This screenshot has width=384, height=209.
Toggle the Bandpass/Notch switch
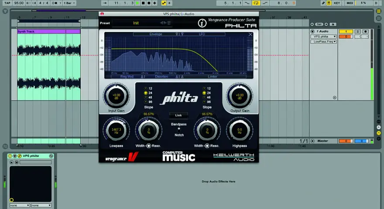pyautogui.click(x=179, y=130)
